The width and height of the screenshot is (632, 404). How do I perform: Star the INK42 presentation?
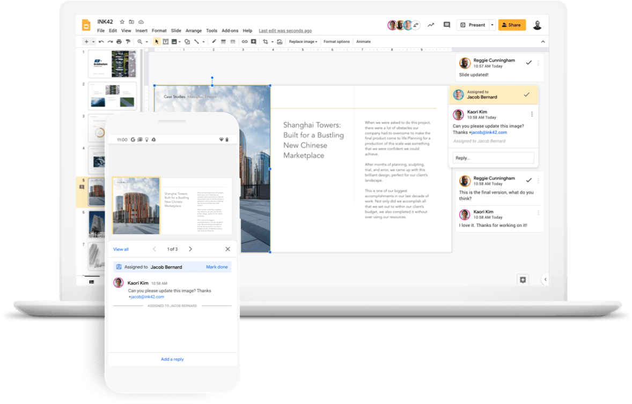pos(122,22)
